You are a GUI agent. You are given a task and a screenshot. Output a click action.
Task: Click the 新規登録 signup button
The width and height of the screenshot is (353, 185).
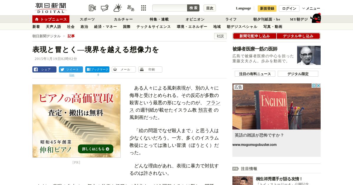click(267, 9)
